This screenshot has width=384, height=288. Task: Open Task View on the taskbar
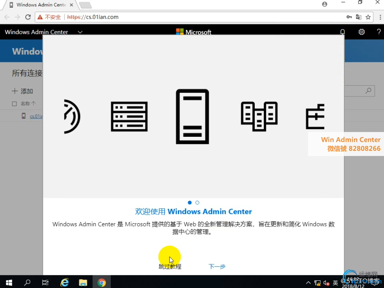tap(45, 282)
